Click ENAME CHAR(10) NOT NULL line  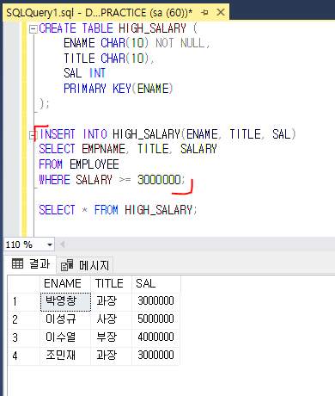[x=137, y=44]
